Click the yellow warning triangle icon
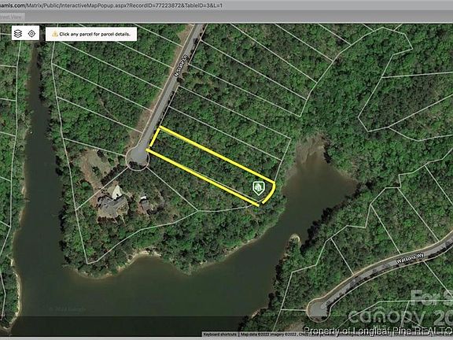Image resolution: width=453 pixels, height=340 pixels. pyautogui.click(x=55, y=34)
